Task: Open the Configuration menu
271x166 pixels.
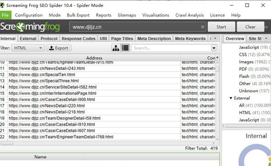Action: click(29, 15)
